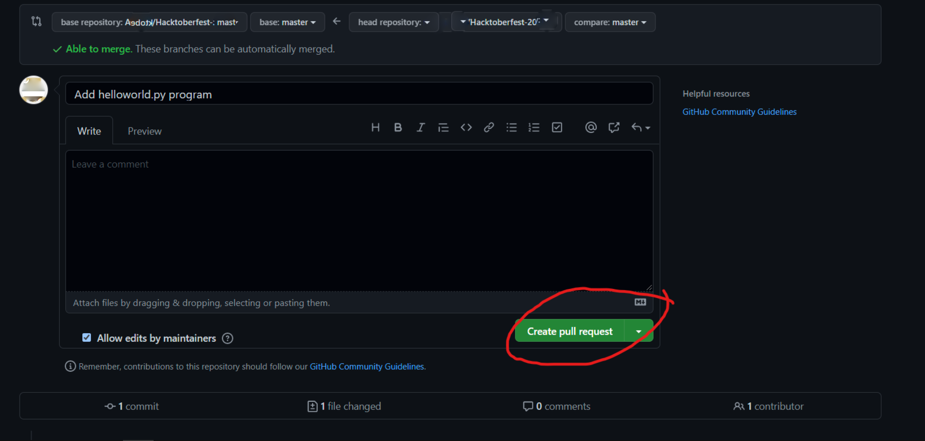
Task: Toggle Allow edits by maintainers checkbox
Action: (87, 338)
